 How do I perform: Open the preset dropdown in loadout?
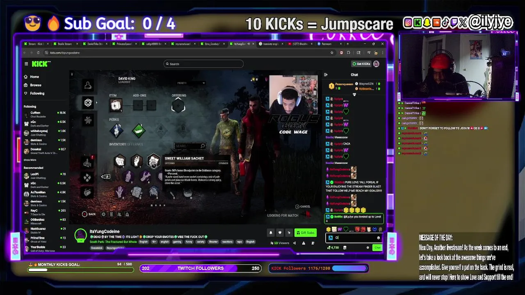[x=191, y=83]
